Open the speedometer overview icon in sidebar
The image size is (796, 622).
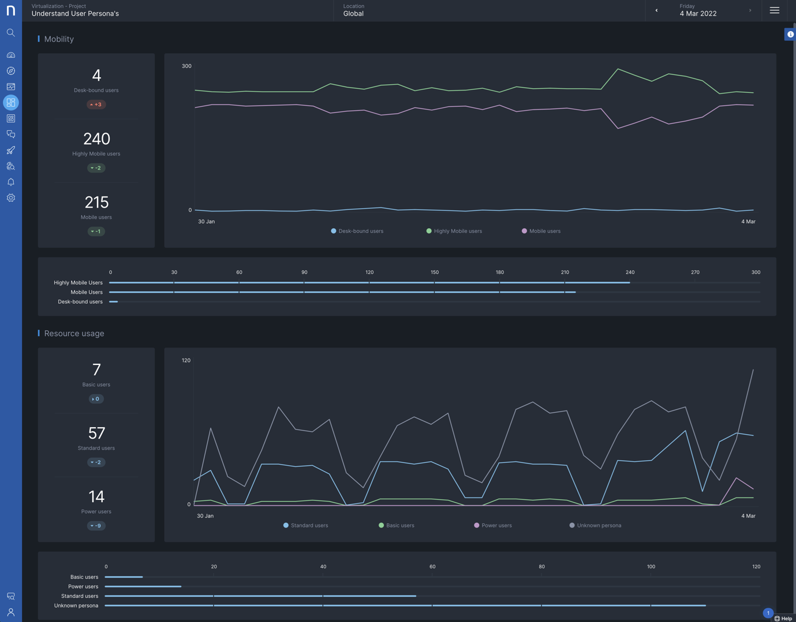11,55
